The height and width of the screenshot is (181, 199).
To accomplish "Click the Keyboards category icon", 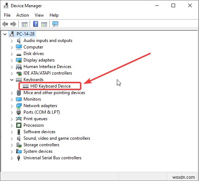I will (19, 80).
